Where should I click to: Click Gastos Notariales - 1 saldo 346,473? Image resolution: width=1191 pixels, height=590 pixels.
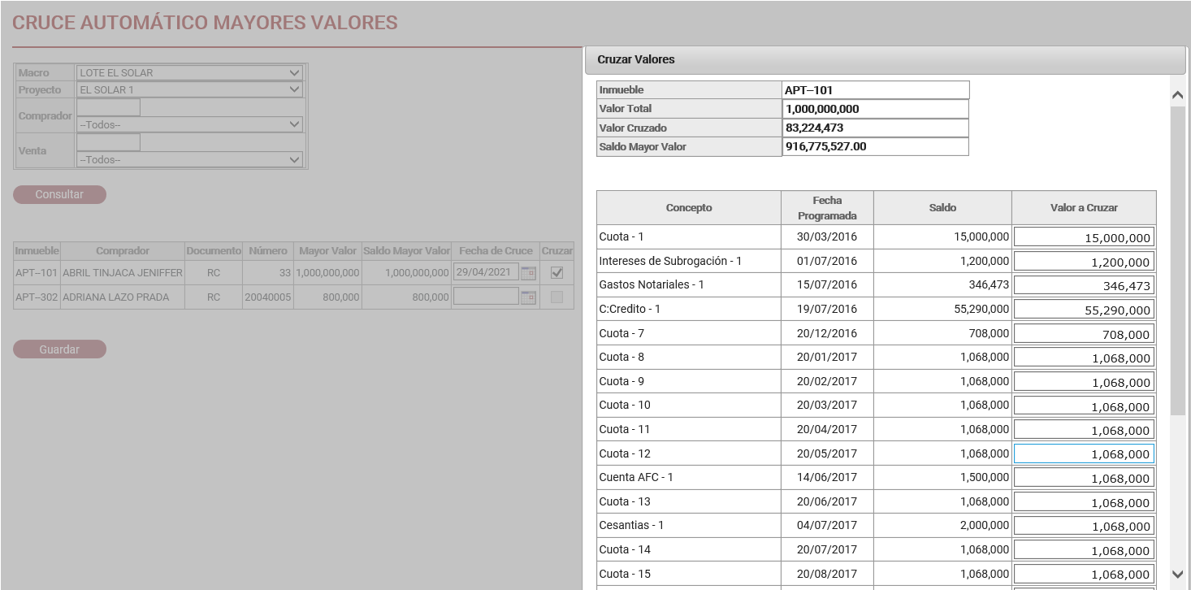942,284
